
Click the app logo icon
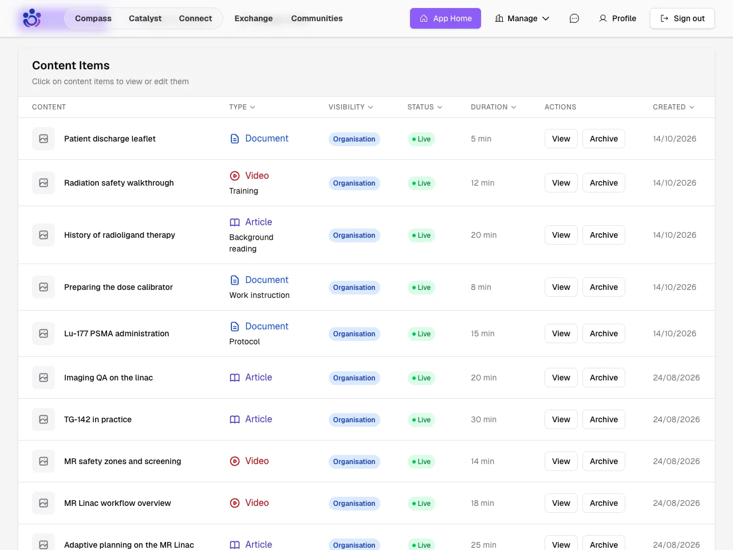coord(31,18)
